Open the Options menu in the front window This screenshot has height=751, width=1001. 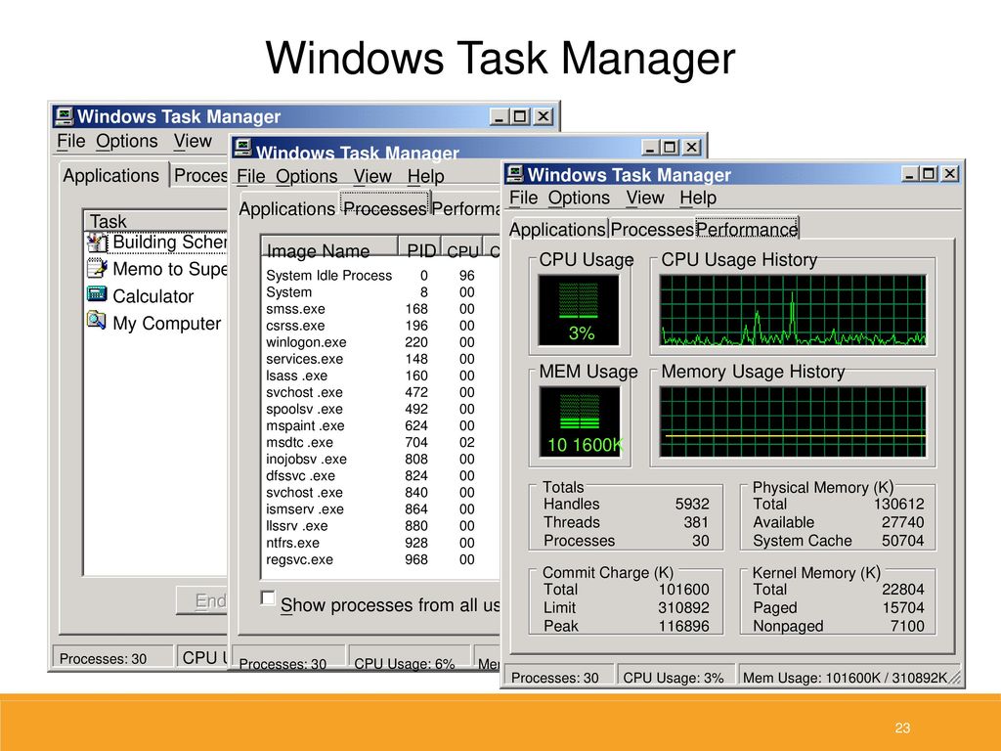pyautogui.click(x=579, y=198)
